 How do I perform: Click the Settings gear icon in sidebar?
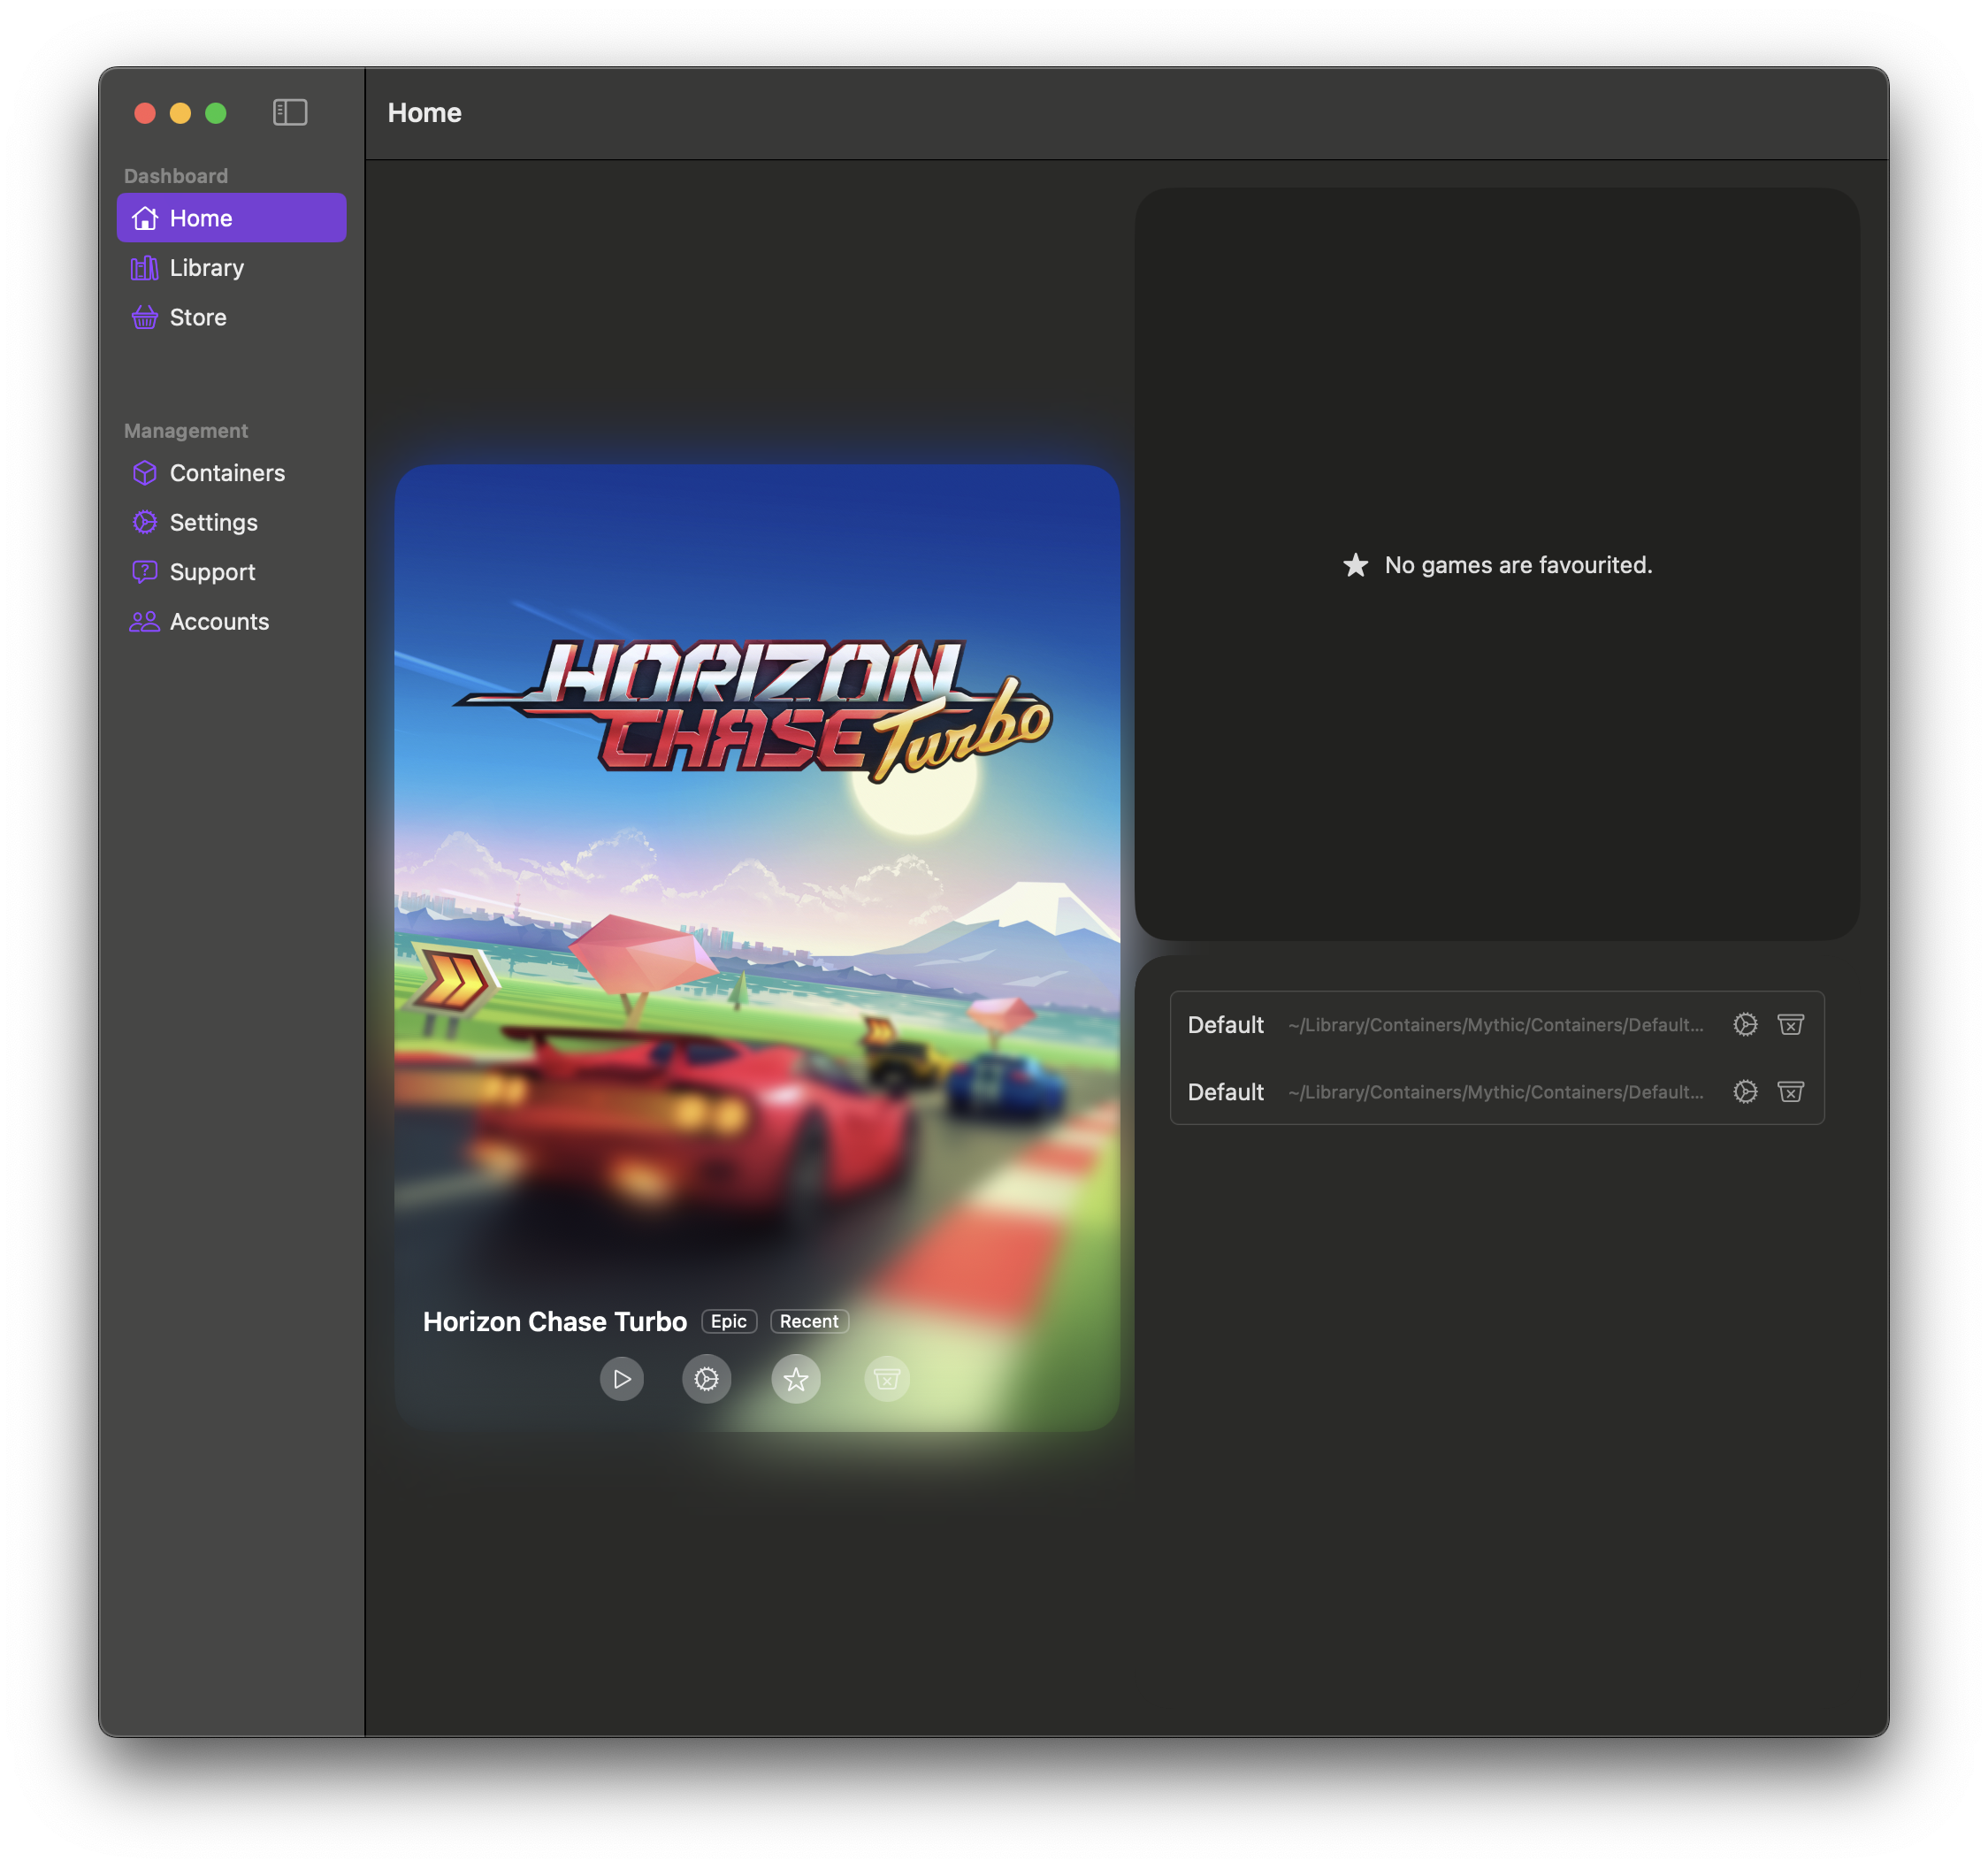coord(145,522)
